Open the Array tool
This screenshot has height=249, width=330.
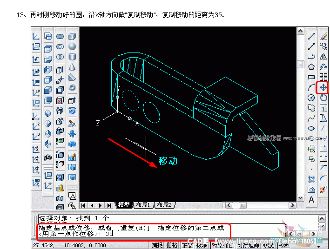[x=323, y=77]
